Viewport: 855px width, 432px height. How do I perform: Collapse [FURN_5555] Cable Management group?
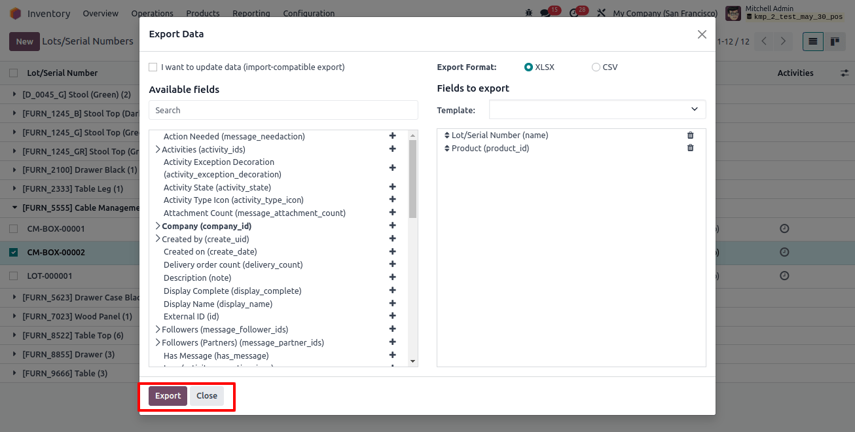pos(14,207)
